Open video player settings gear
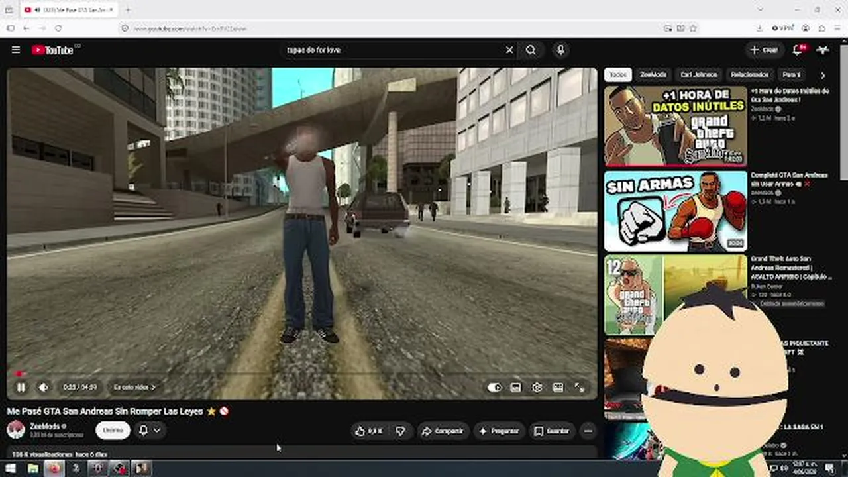 tap(537, 388)
